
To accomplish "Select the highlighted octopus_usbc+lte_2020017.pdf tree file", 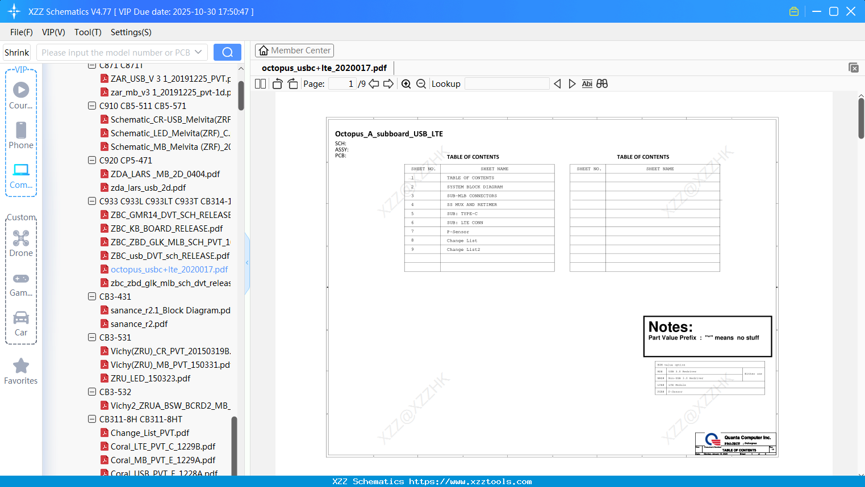I will click(x=169, y=269).
